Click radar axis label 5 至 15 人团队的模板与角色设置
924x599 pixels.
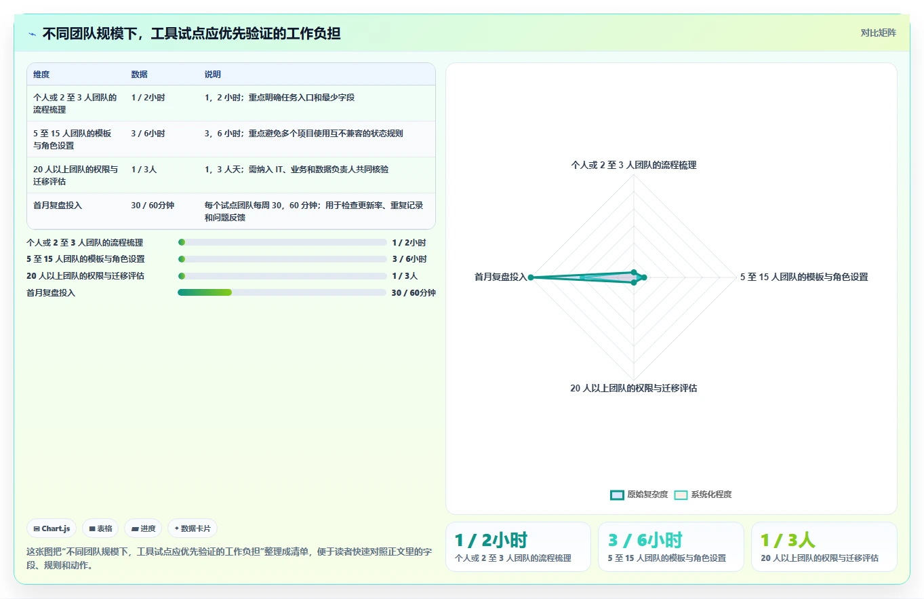804,277
